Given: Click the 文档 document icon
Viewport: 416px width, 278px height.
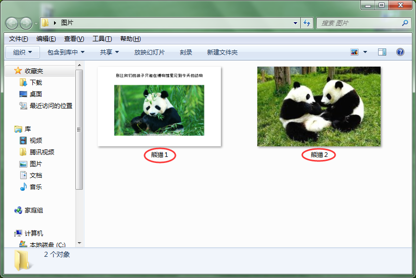Looking at the screenshot, I should point(23,175).
